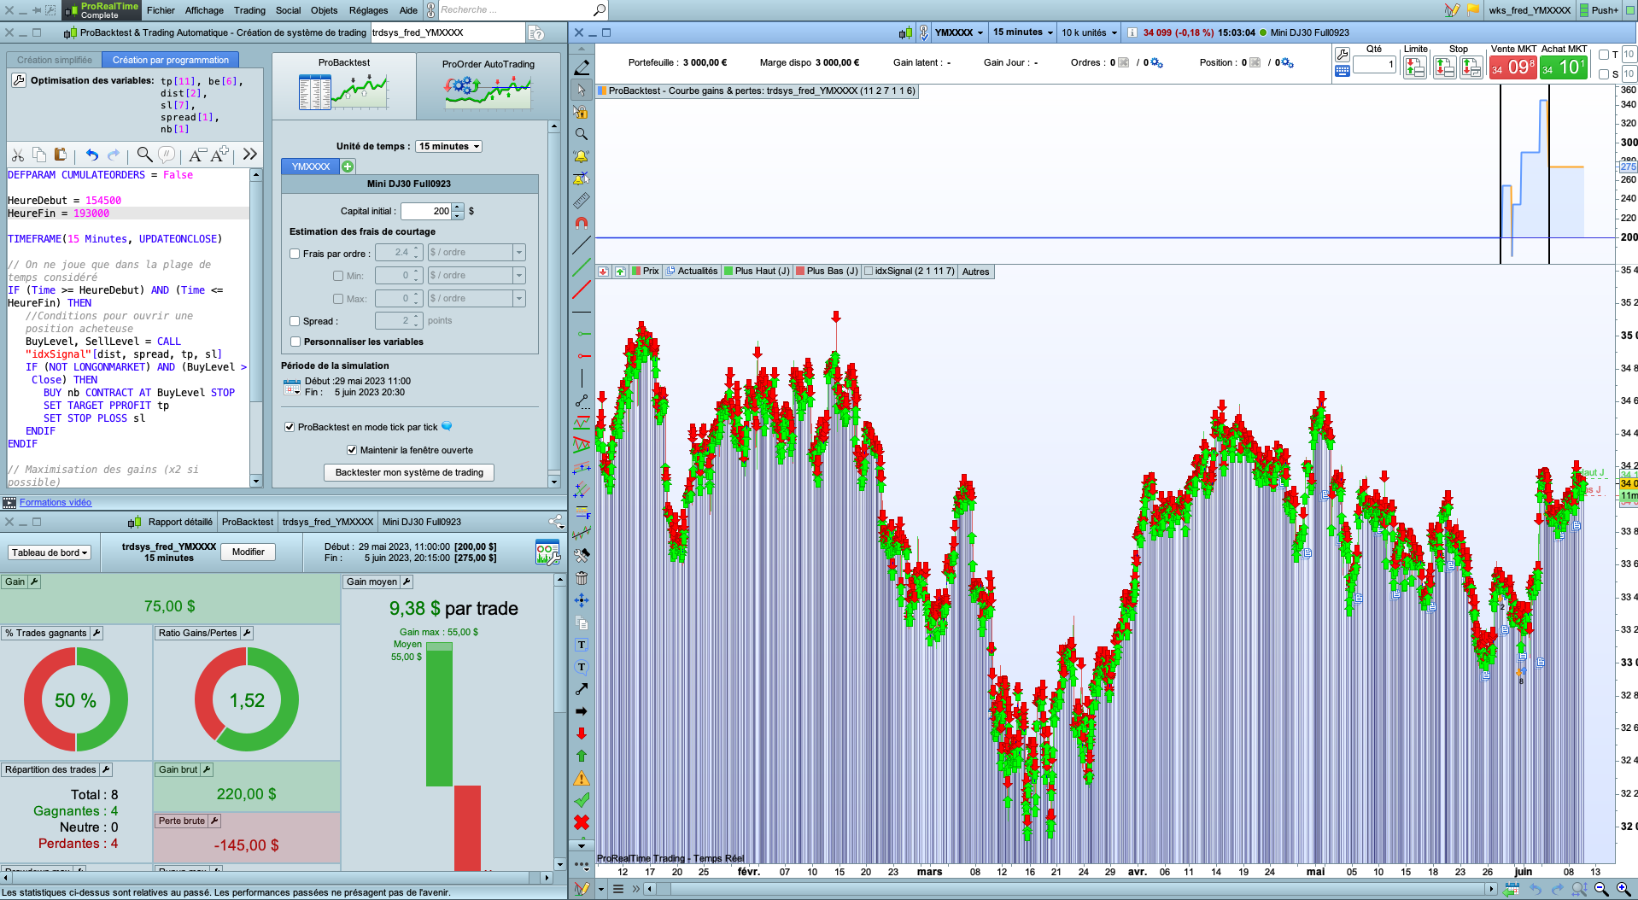Switch to Création simplifiée tab

pos(55,60)
